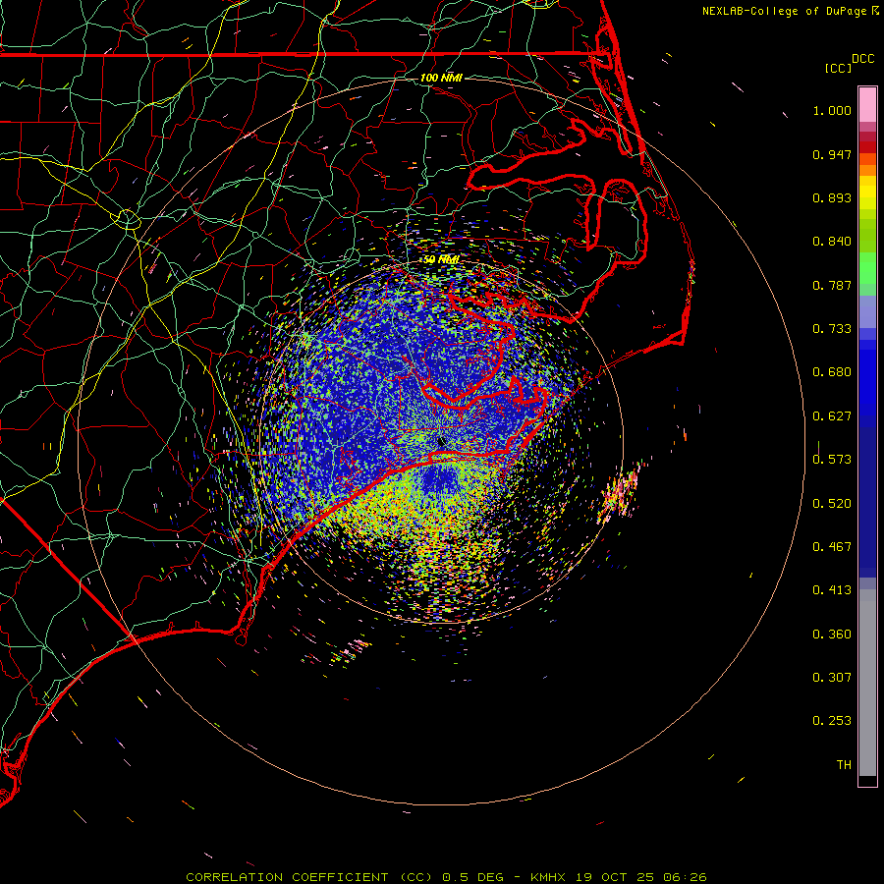Image resolution: width=884 pixels, height=884 pixels.
Task: Click the DCC product label above legend
Action: pos(862,59)
